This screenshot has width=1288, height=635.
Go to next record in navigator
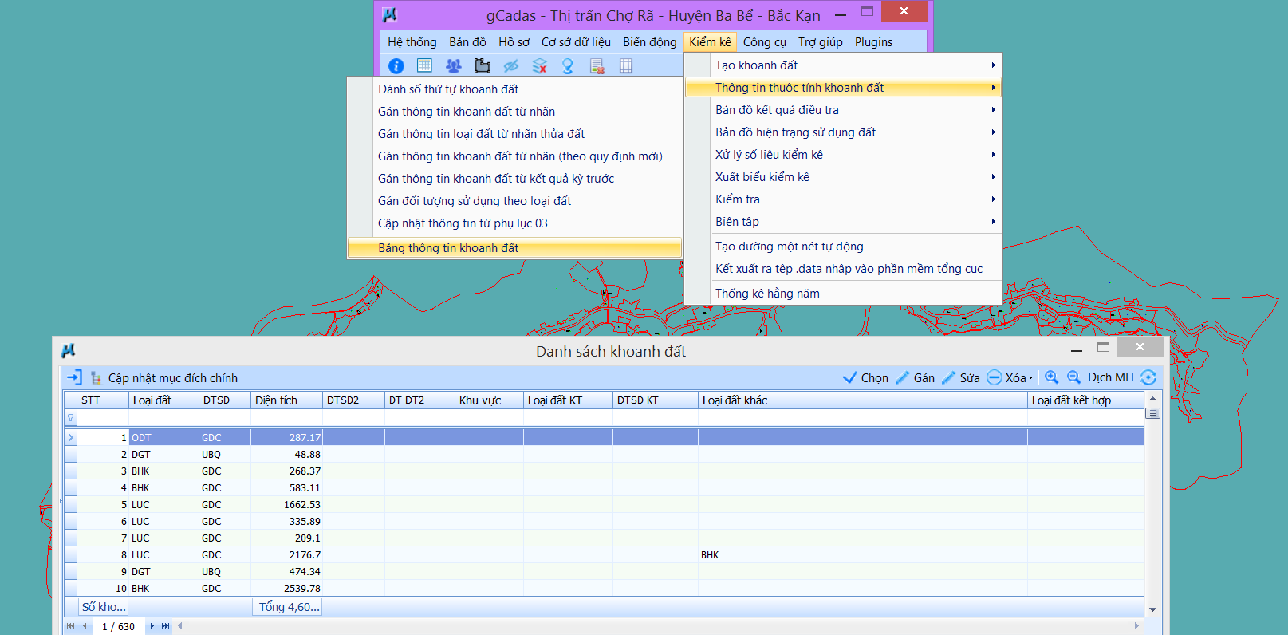point(152,626)
